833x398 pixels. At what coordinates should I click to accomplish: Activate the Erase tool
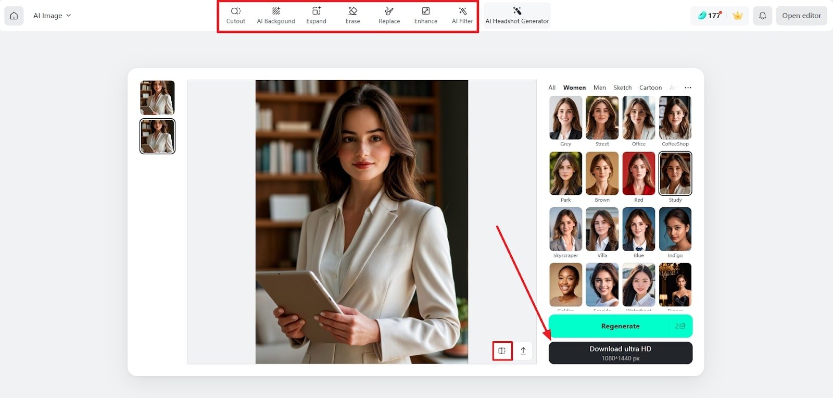352,16
